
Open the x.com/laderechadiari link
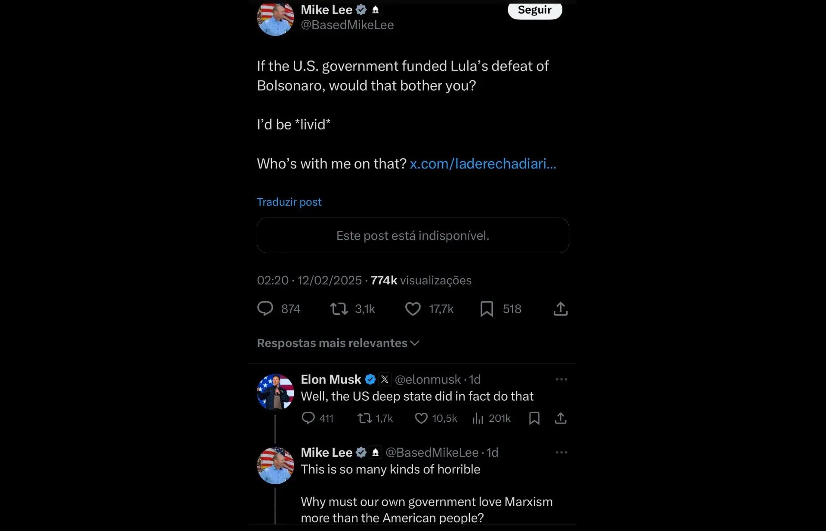pyautogui.click(x=483, y=163)
